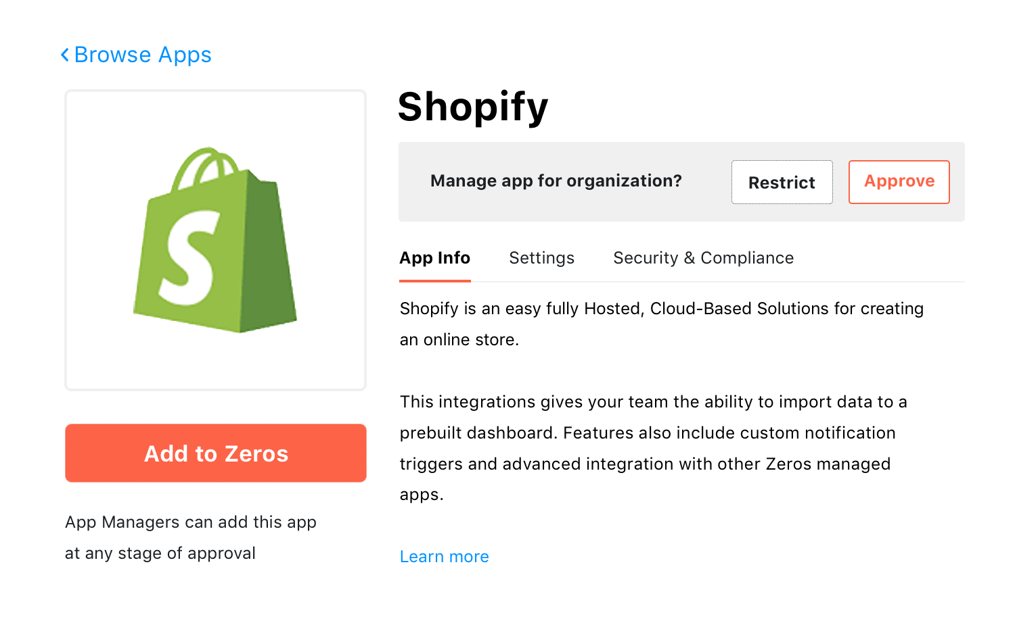Approve the app for the organization
This screenshot has height=621, width=1015.
899,182
